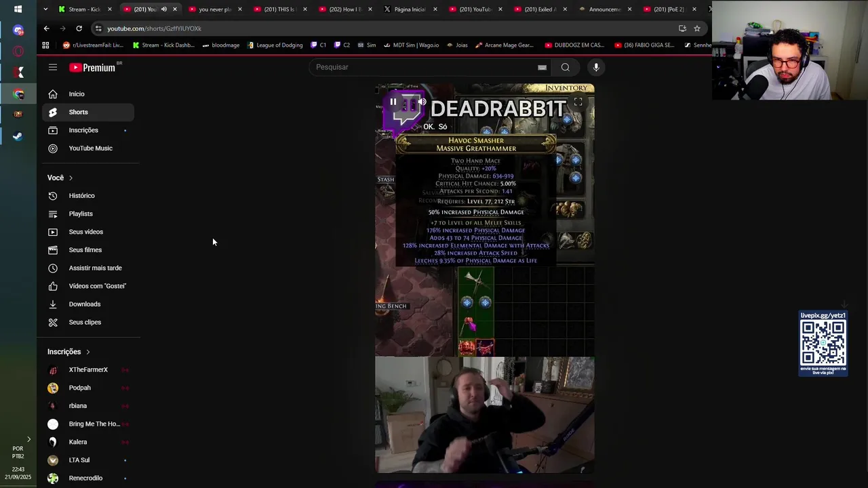
Task: Open on-screen keyboard in search box
Action: 542,67
